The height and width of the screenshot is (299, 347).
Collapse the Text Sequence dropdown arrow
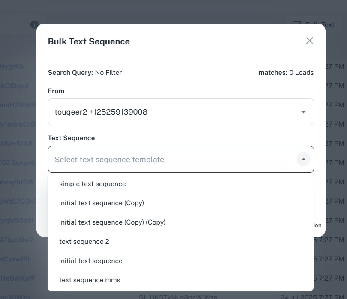(x=303, y=160)
